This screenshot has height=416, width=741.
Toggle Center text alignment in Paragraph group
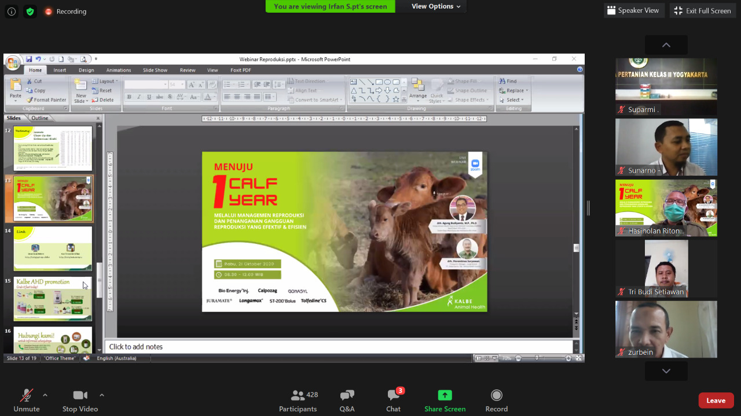click(237, 97)
